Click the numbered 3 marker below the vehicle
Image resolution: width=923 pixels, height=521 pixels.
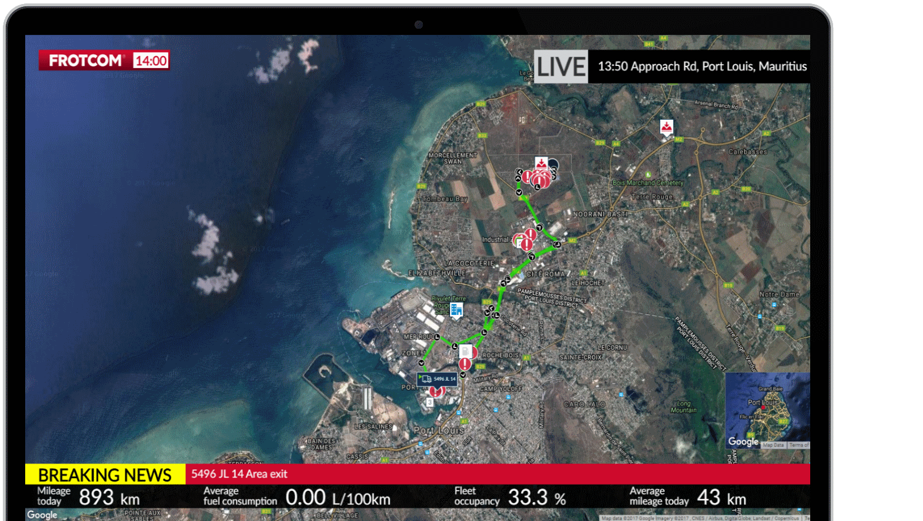click(x=429, y=402)
